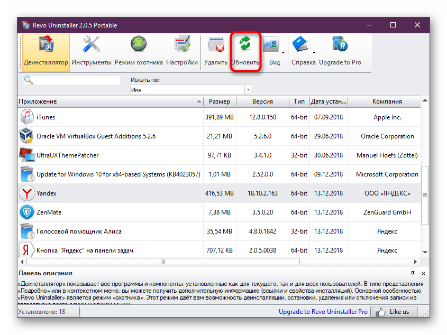
Task: Click the Upgrade to Pro toolbar icon
Action: [340, 52]
